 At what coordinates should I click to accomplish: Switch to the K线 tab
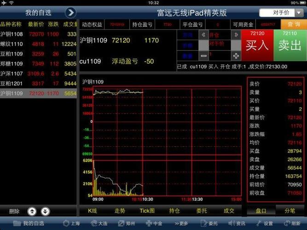(x=93, y=211)
